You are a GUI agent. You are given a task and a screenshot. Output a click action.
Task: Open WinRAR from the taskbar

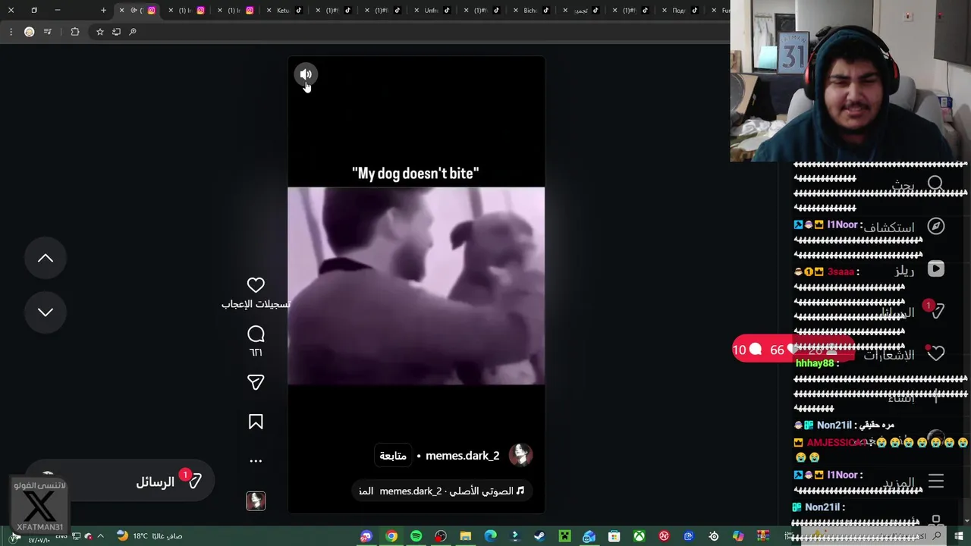pyautogui.click(x=763, y=536)
